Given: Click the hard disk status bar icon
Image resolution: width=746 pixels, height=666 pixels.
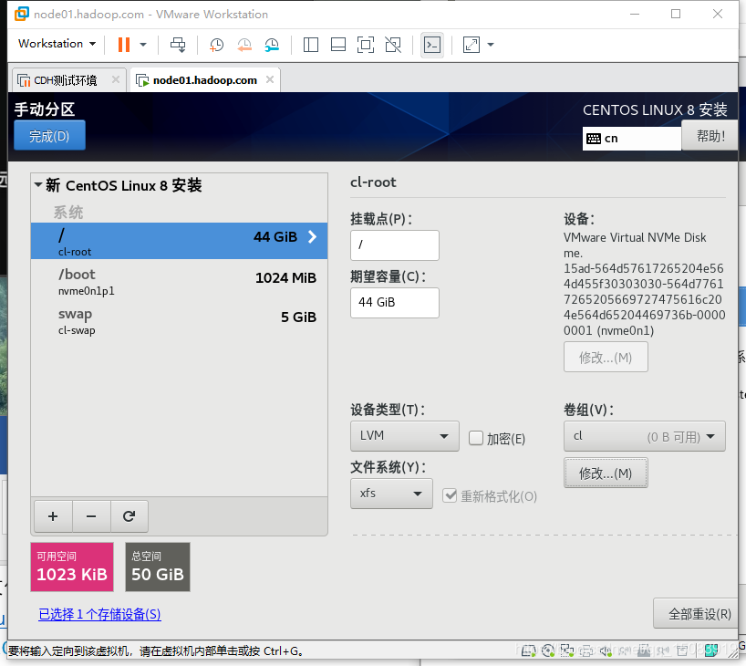Looking at the screenshot, I should click(x=528, y=650).
